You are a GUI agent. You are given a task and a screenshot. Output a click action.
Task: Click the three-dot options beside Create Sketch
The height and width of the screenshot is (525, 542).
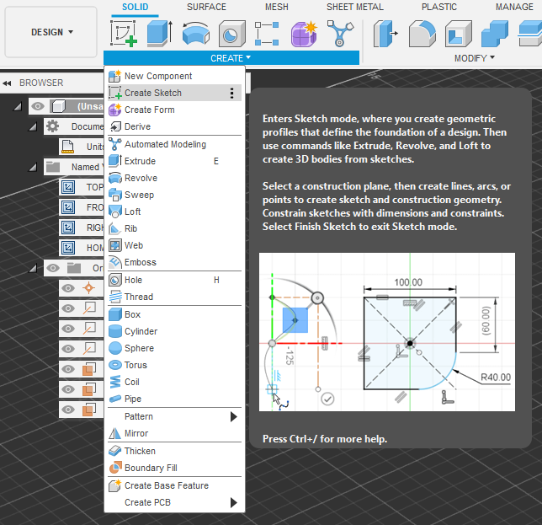tap(232, 94)
